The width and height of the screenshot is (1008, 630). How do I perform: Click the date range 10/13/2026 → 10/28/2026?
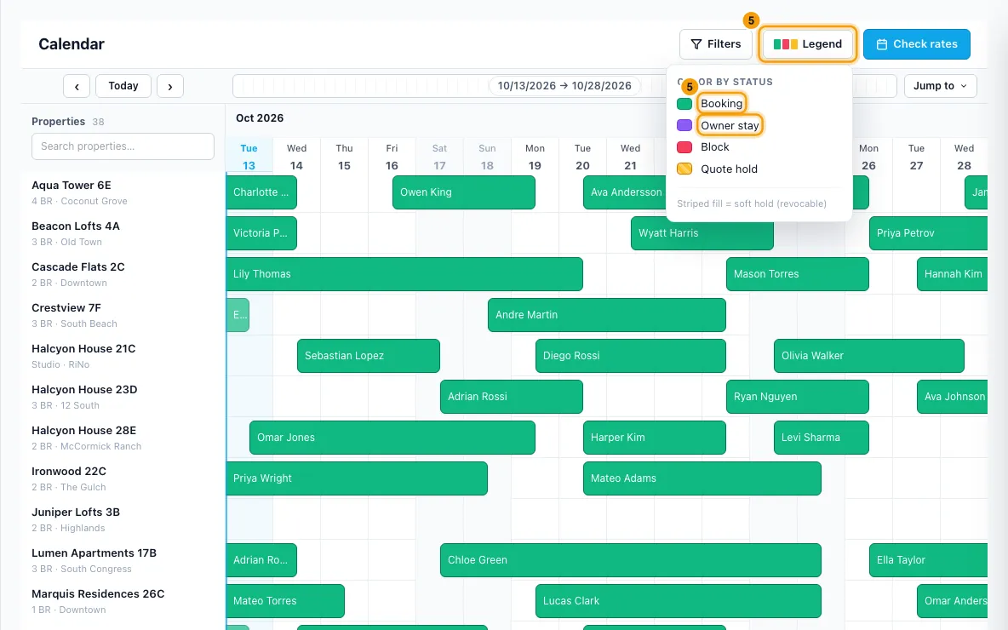coord(564,85)
